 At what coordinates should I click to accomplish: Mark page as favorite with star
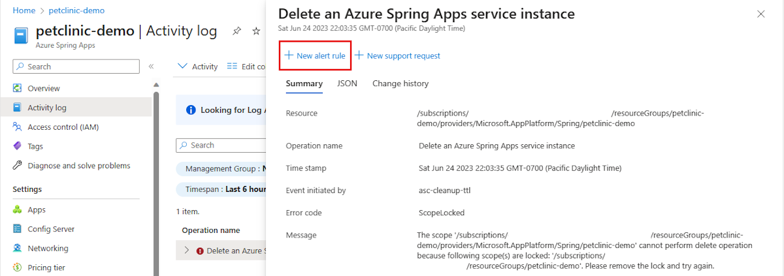[256, 31]
